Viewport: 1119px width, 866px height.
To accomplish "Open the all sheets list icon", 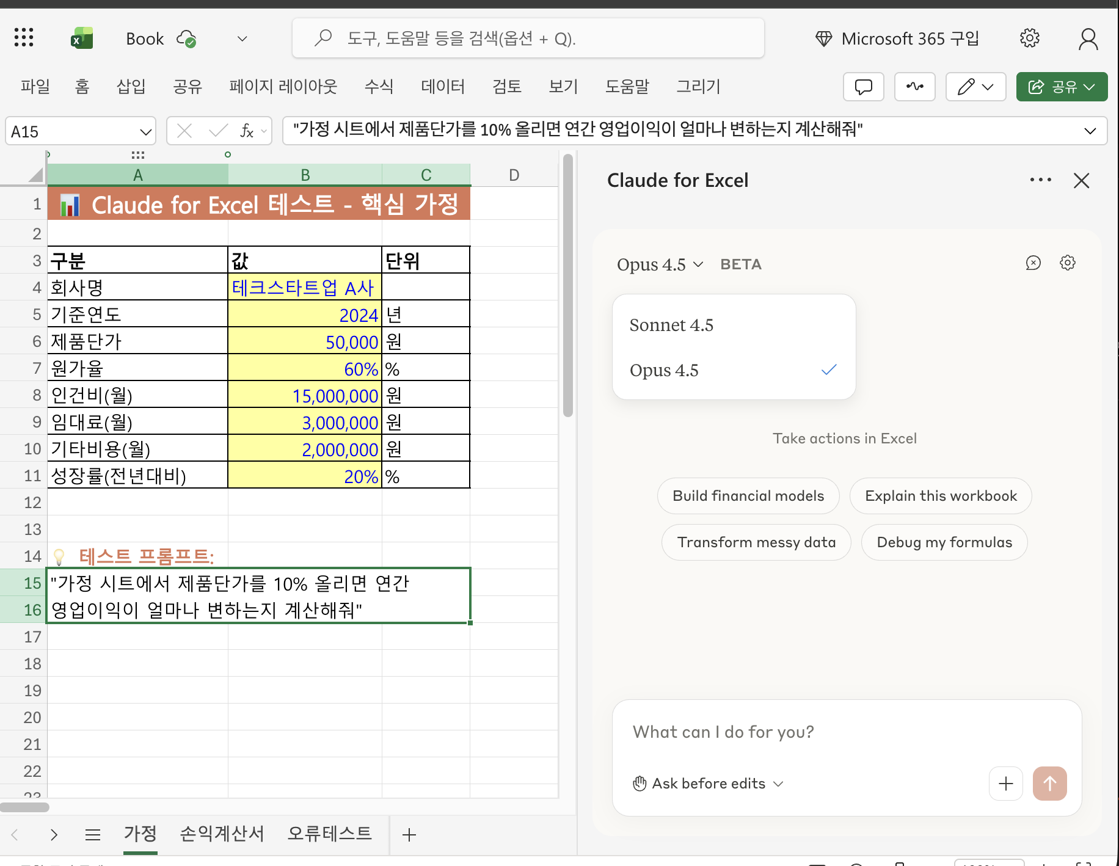I will pyautogui.click(x=93, y=834).
